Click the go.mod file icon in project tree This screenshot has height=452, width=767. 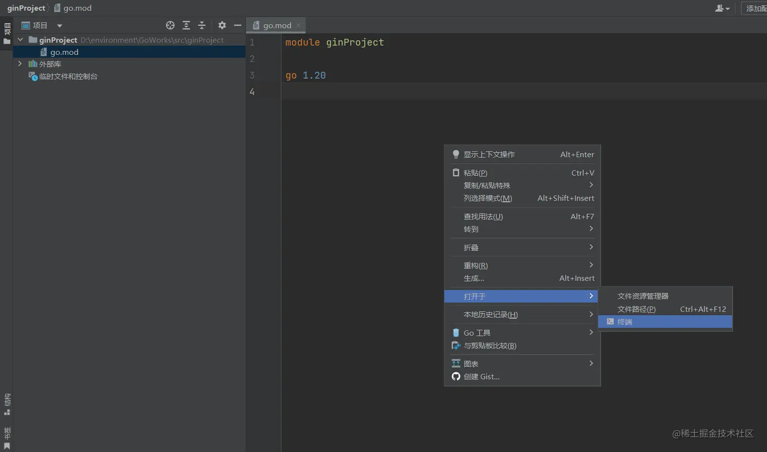[x=44, y=52]
